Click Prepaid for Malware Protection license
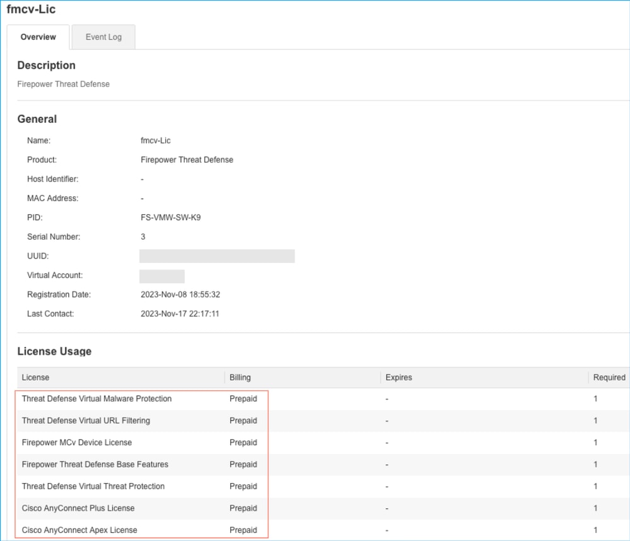Screen dimensions: 630x541 (x=243, y=399)
